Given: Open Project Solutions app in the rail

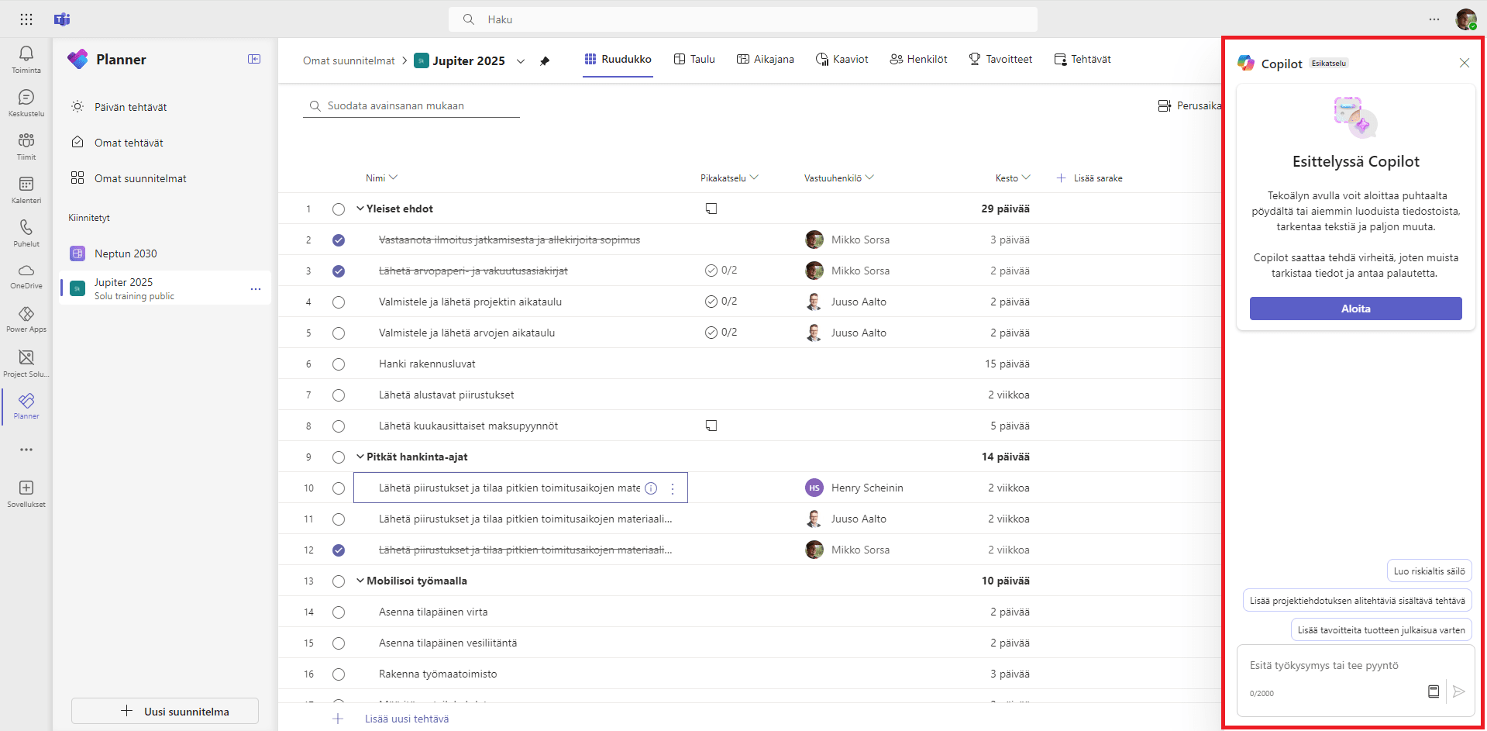Looking at the screenshot, I should (x=26, y=363).
